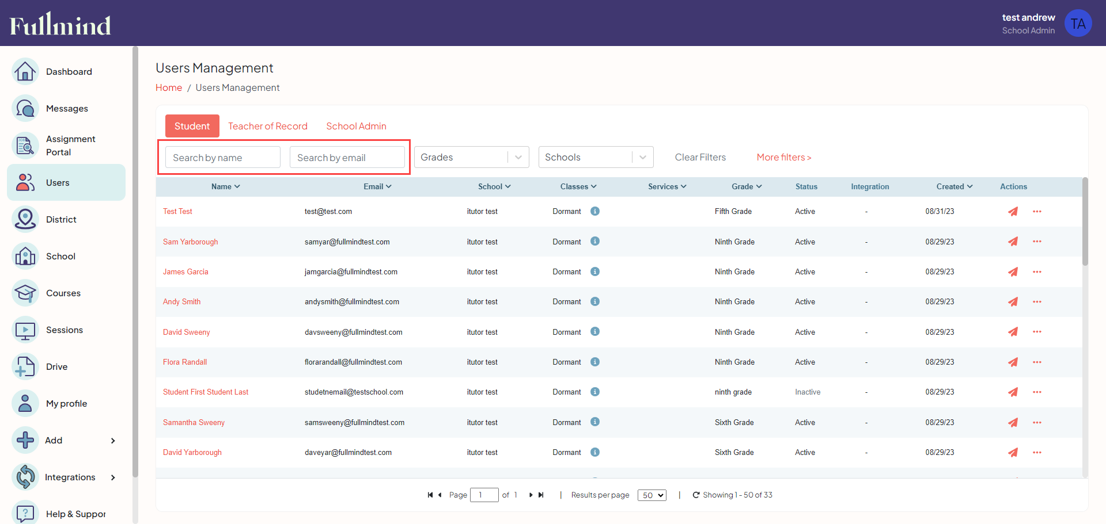Click the info icon beside James Garcia's Dormant status

(595, 271)
